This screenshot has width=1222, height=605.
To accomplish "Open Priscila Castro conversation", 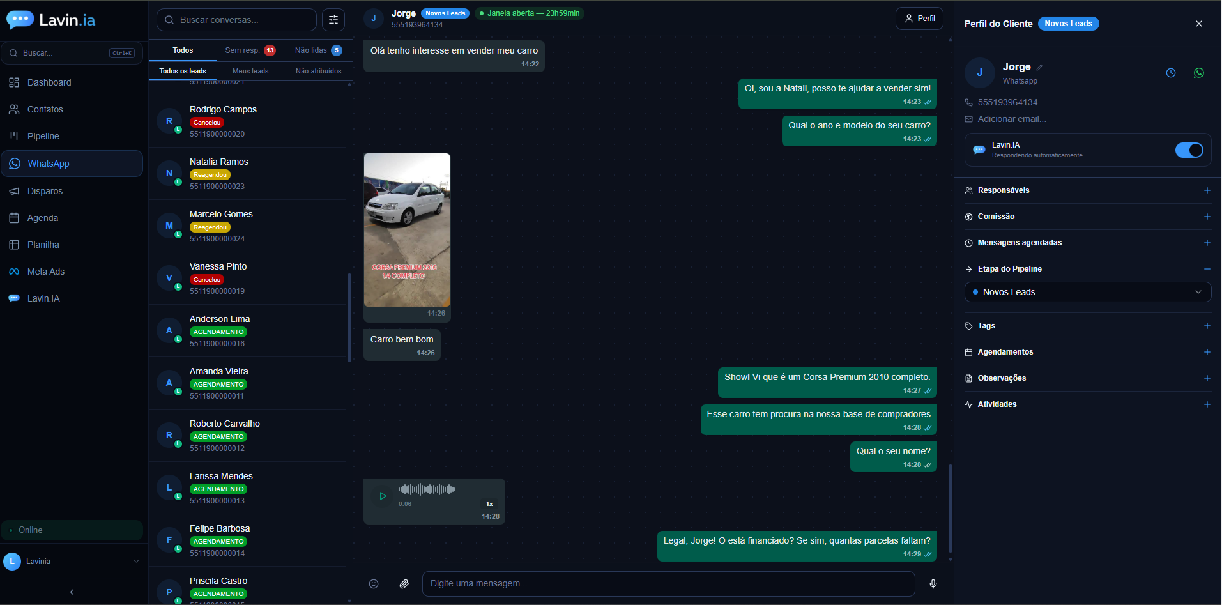I will pyautogui.click(x=248, y=586).
